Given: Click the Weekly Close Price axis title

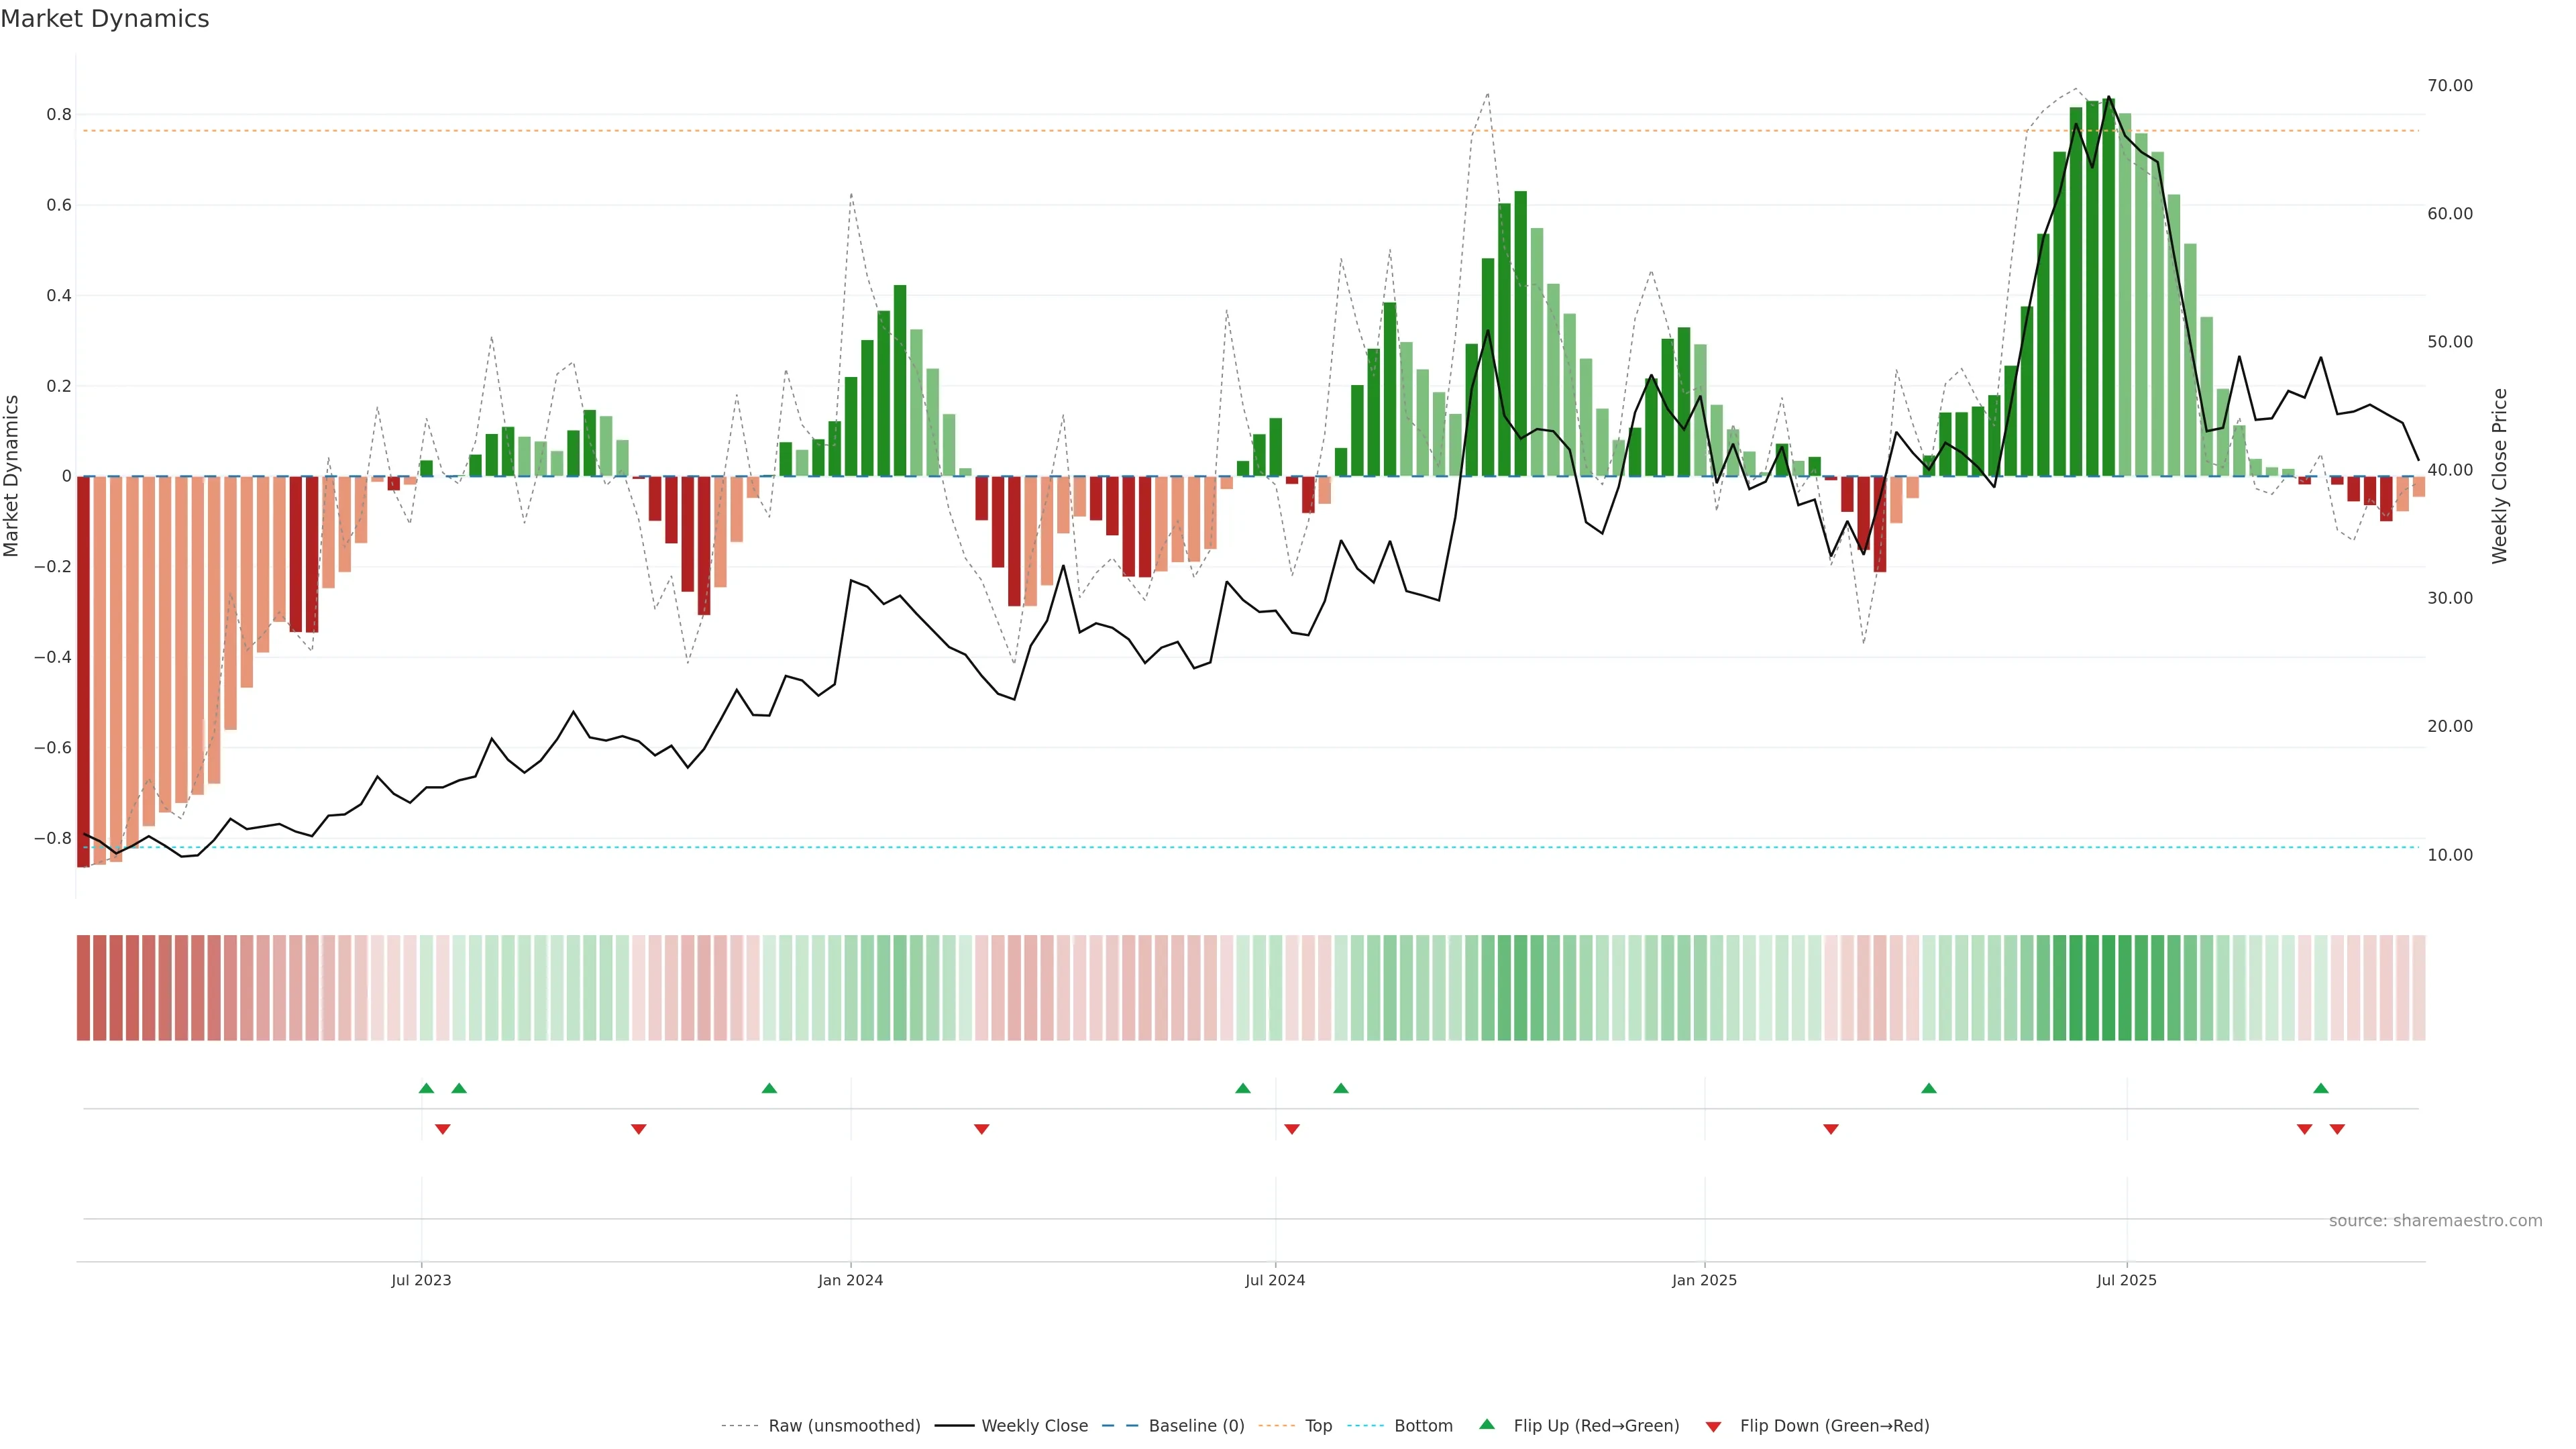Looking at the screenshot, I should pyautogui.click(x=2499, y=476).
